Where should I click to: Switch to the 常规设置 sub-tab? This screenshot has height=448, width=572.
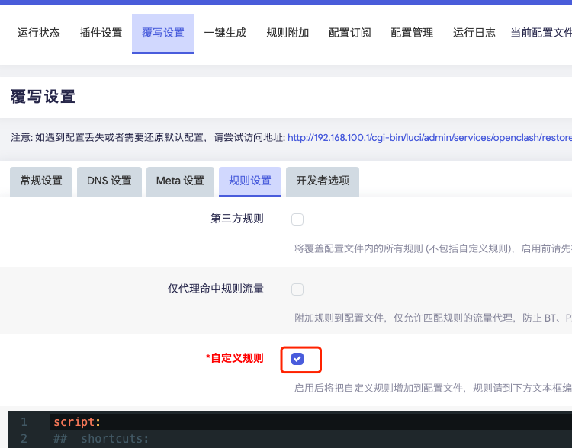pos(41,181)
